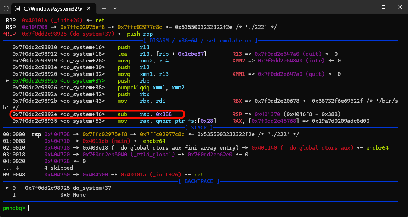Click backtrace frame 1 0x0 None

(x=49, y=194)
